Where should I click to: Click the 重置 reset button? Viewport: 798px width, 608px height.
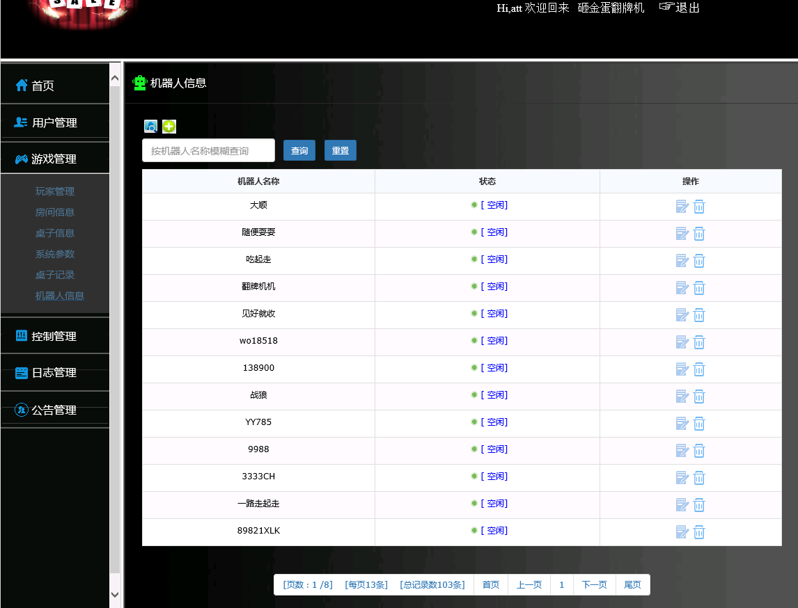340,150
